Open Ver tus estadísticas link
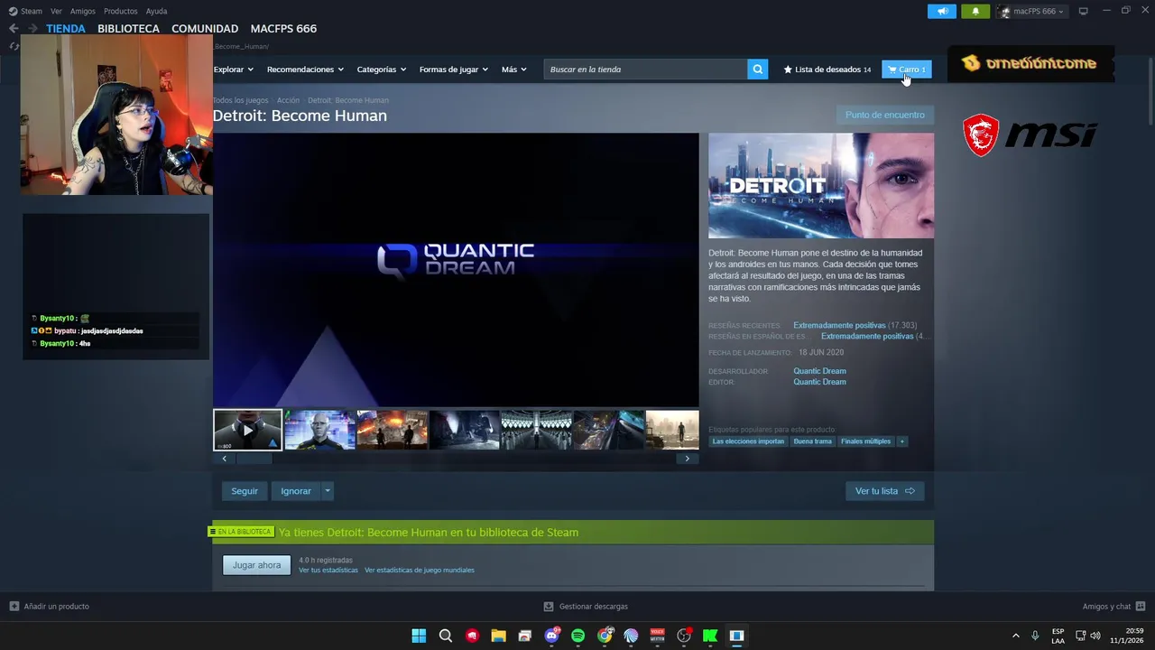This screenshot has height=650, width=1155. [x=328, y=571]
